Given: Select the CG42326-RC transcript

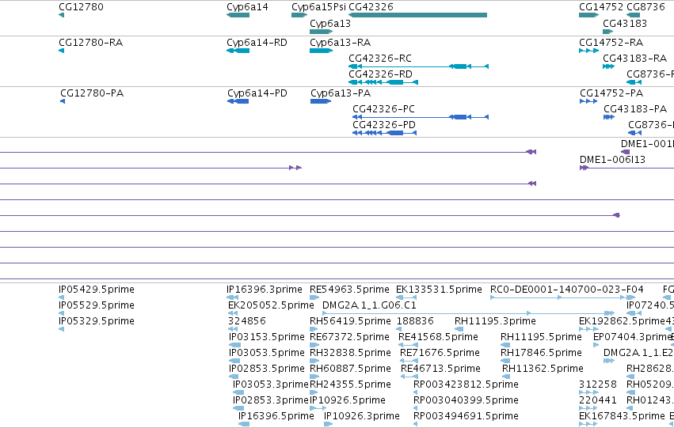Looking at the screenshot, I should 418,66.
